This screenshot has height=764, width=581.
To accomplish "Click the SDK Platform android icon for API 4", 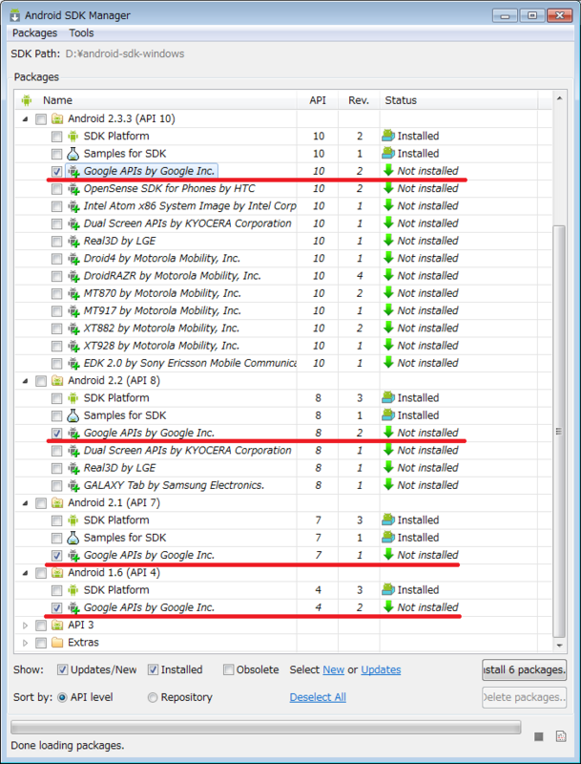I will (x=73, y=590).
